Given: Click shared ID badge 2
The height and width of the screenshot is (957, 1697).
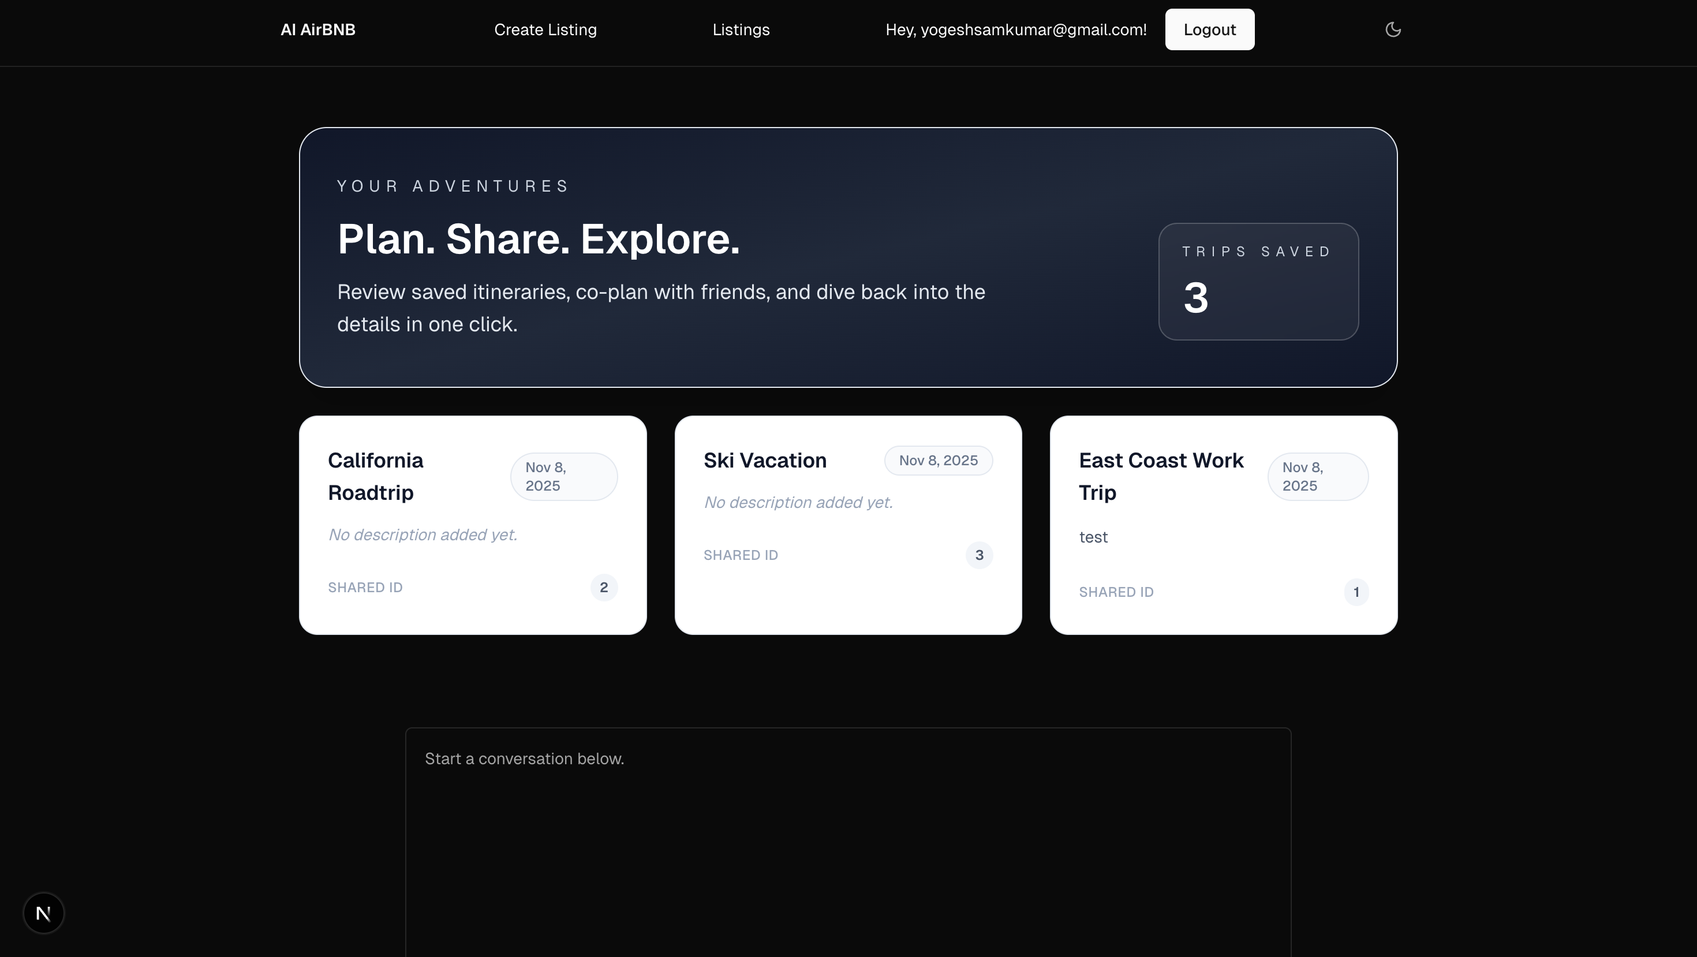Looking at the screenshot, I should click(603, 588).
